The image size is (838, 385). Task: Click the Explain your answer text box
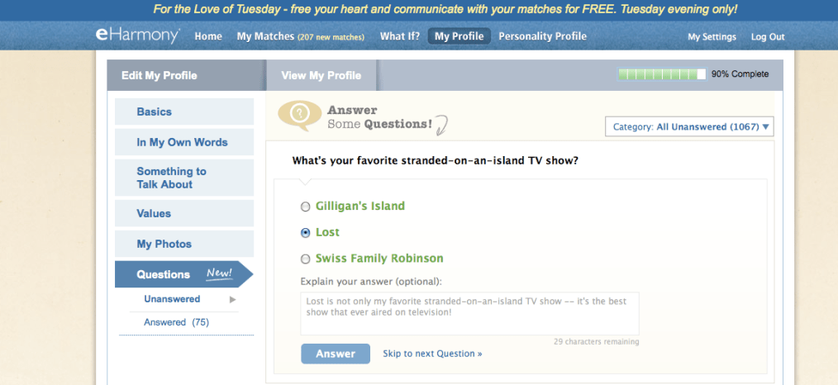pyautogui.click(x=469, y=313)
